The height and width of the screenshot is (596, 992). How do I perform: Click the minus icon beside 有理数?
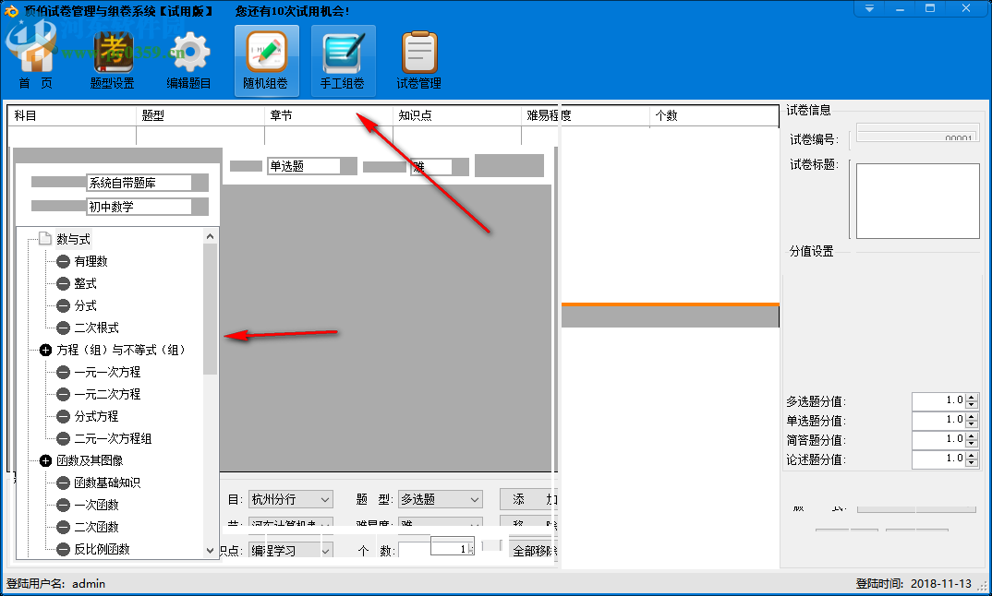pos(63,261)
